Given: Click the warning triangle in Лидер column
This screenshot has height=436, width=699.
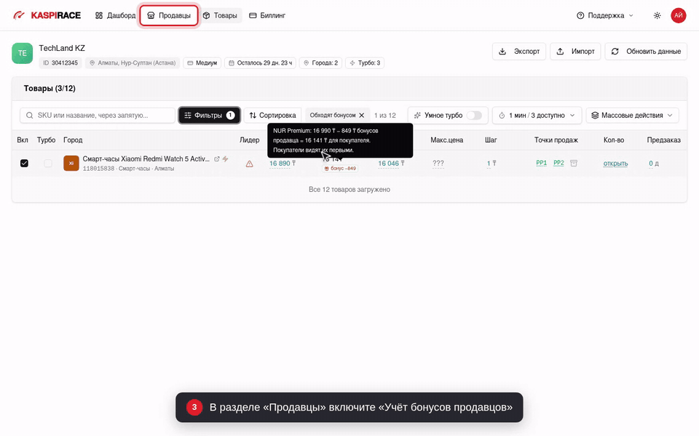Looking at the screenshot, I should point(249,163).
